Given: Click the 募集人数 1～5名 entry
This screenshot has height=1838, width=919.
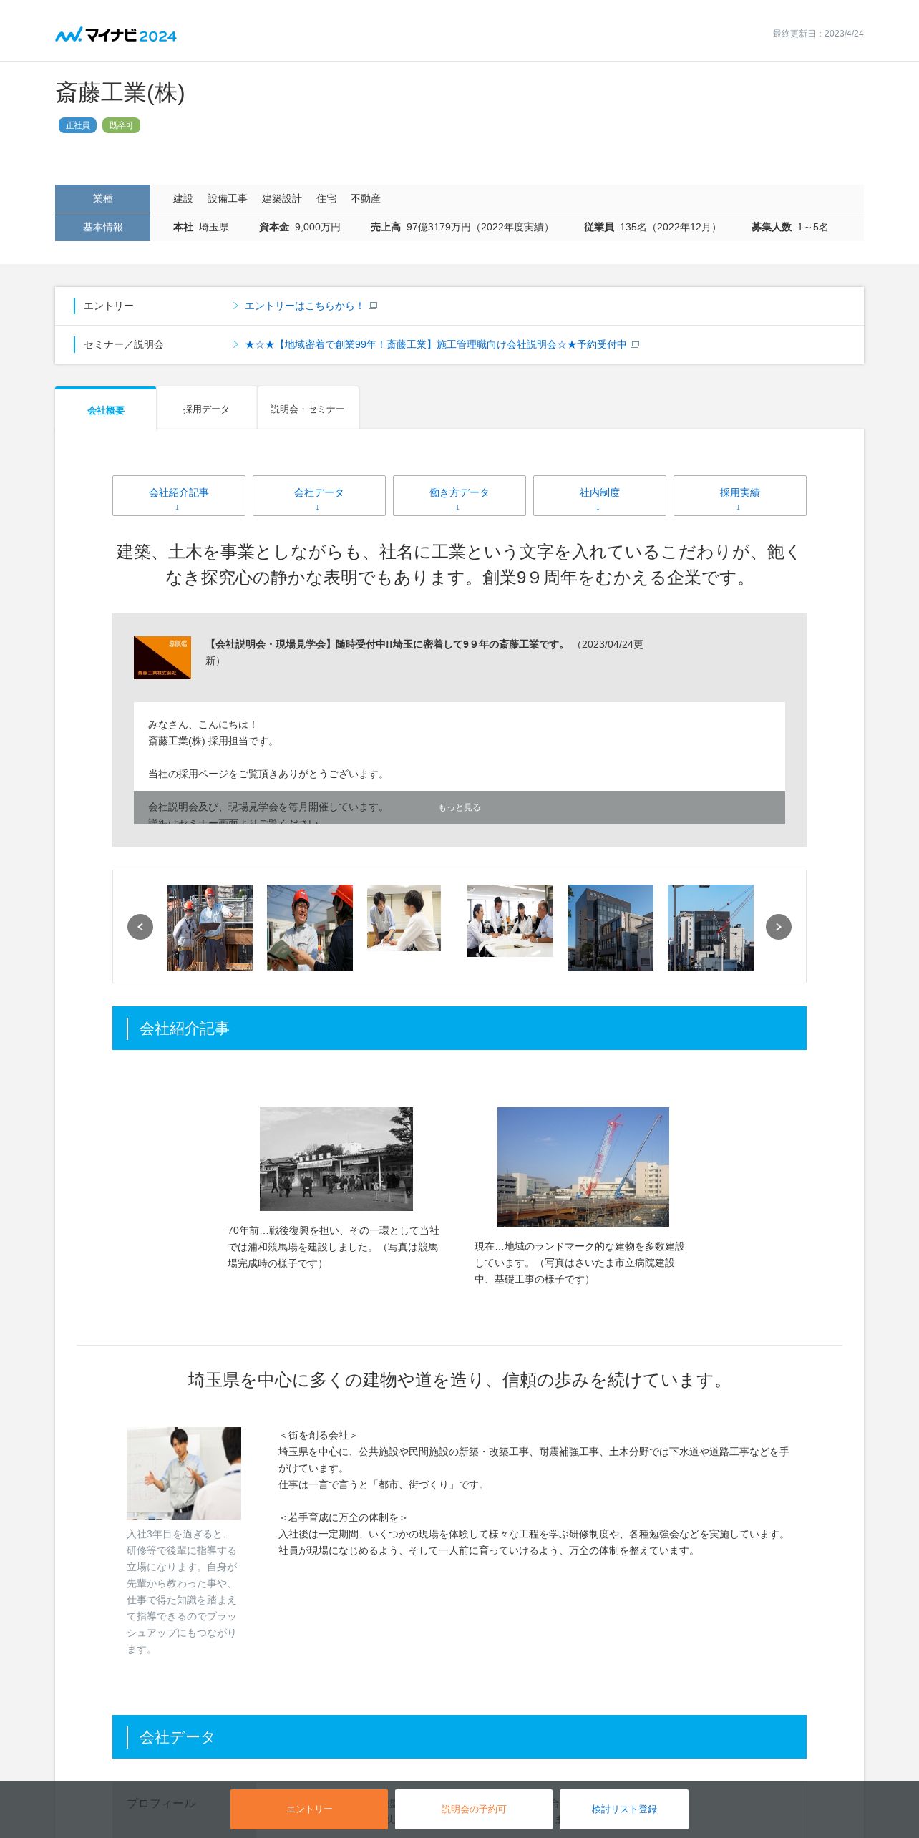Looking at the screenshot, I should [x=789, y=227].
